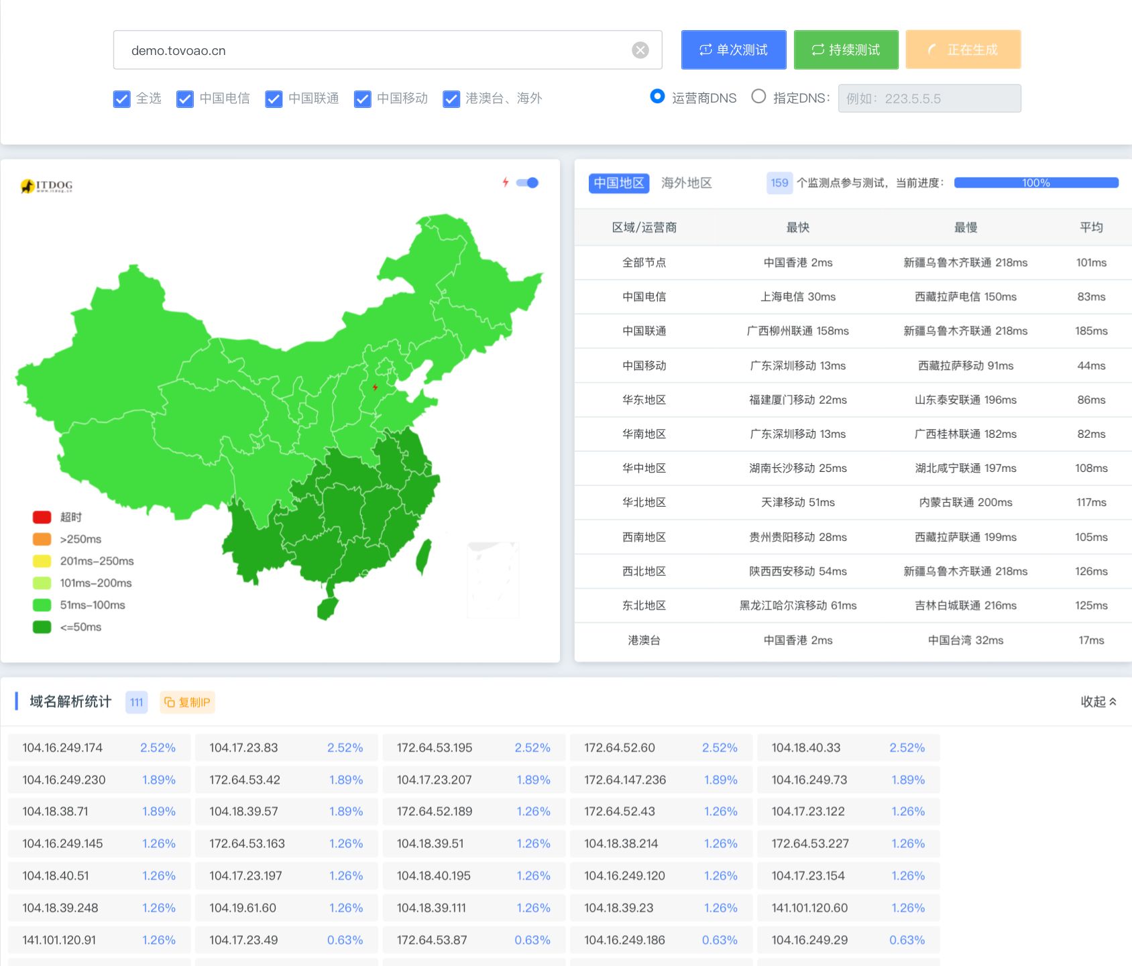Click 中国台湾 32ms slowest cell

coord(966,641)
